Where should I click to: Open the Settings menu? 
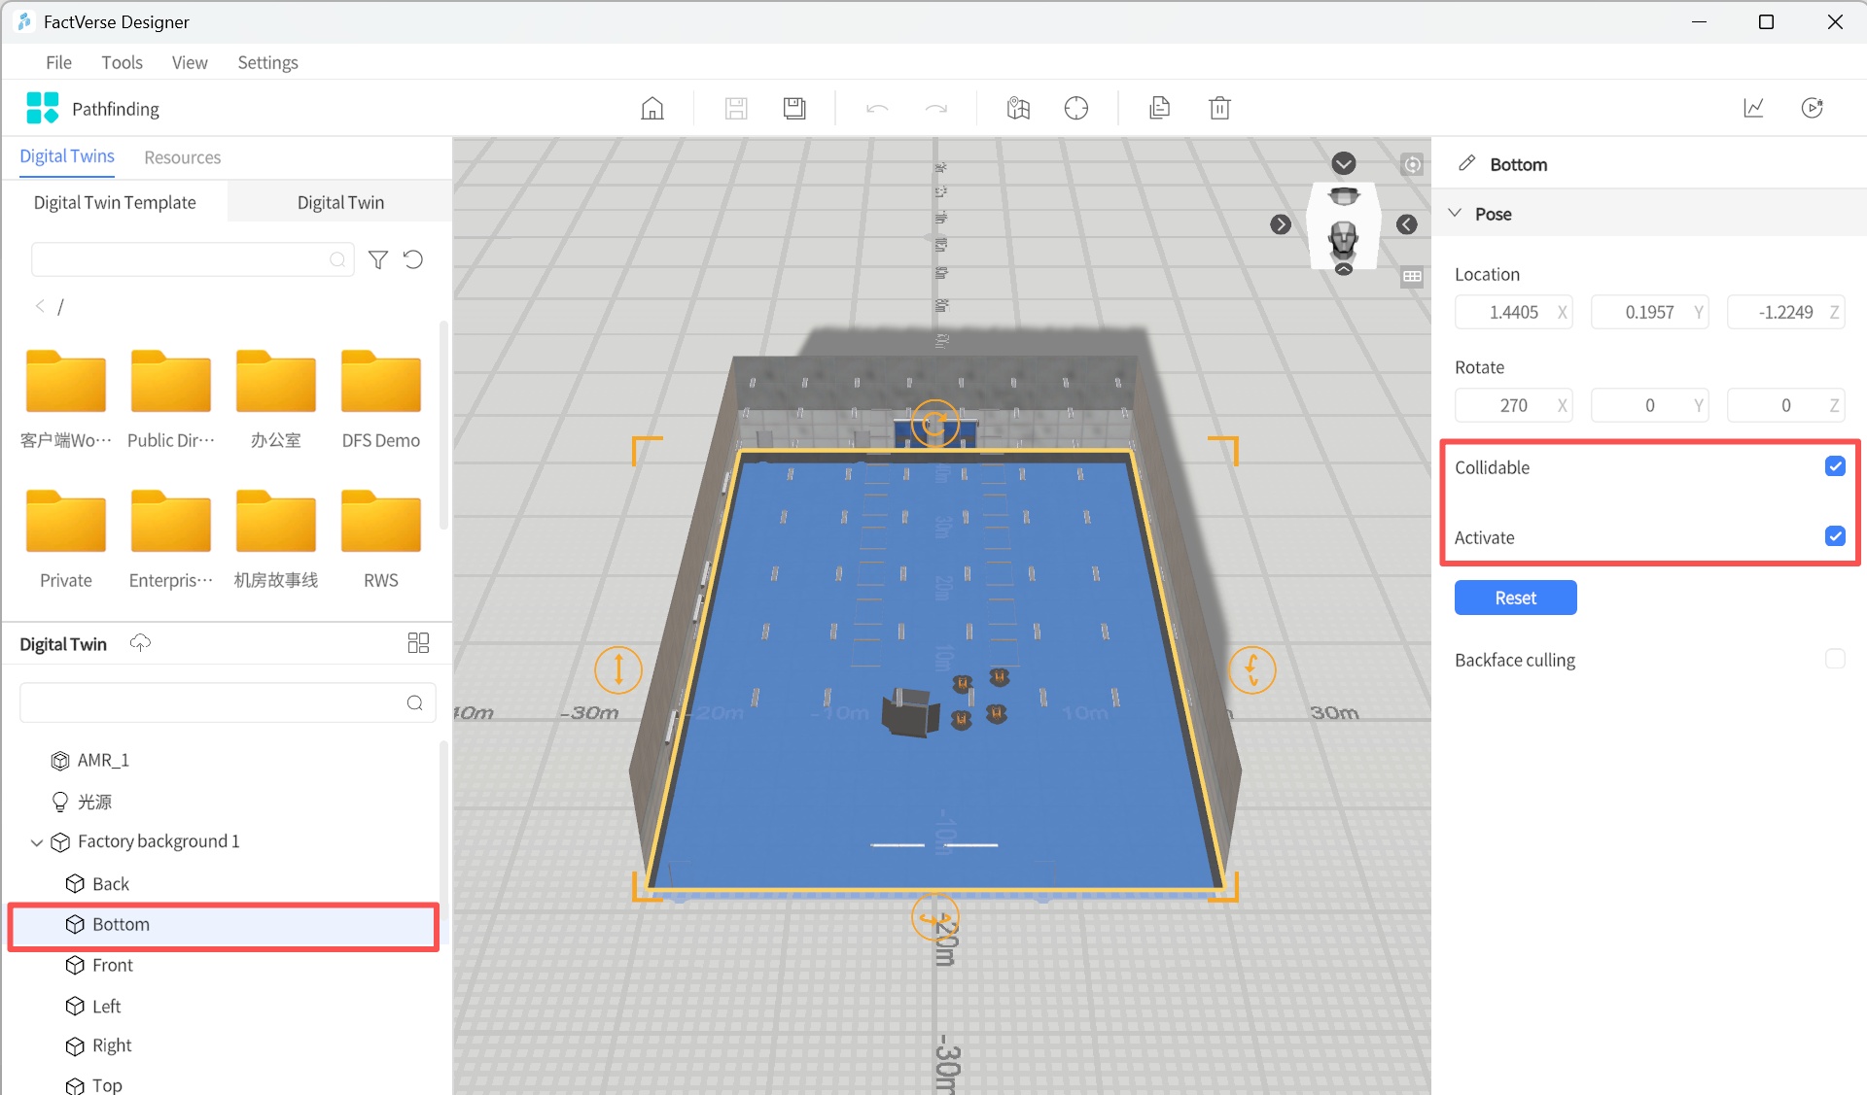267,61
